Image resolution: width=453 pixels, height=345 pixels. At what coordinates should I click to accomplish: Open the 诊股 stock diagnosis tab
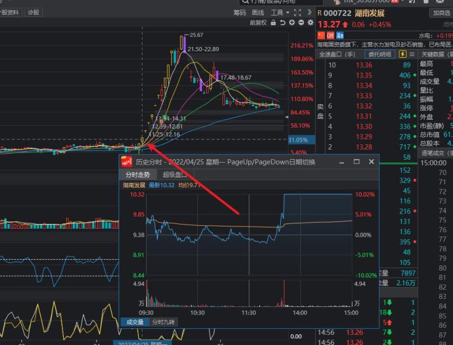pyautogui.click(x=33, y=13)
